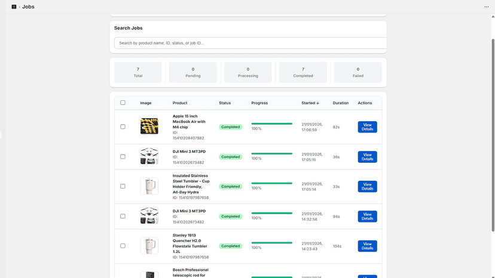
Task: Open the MacBook Air product thumbnail
Action: point(149,126)
